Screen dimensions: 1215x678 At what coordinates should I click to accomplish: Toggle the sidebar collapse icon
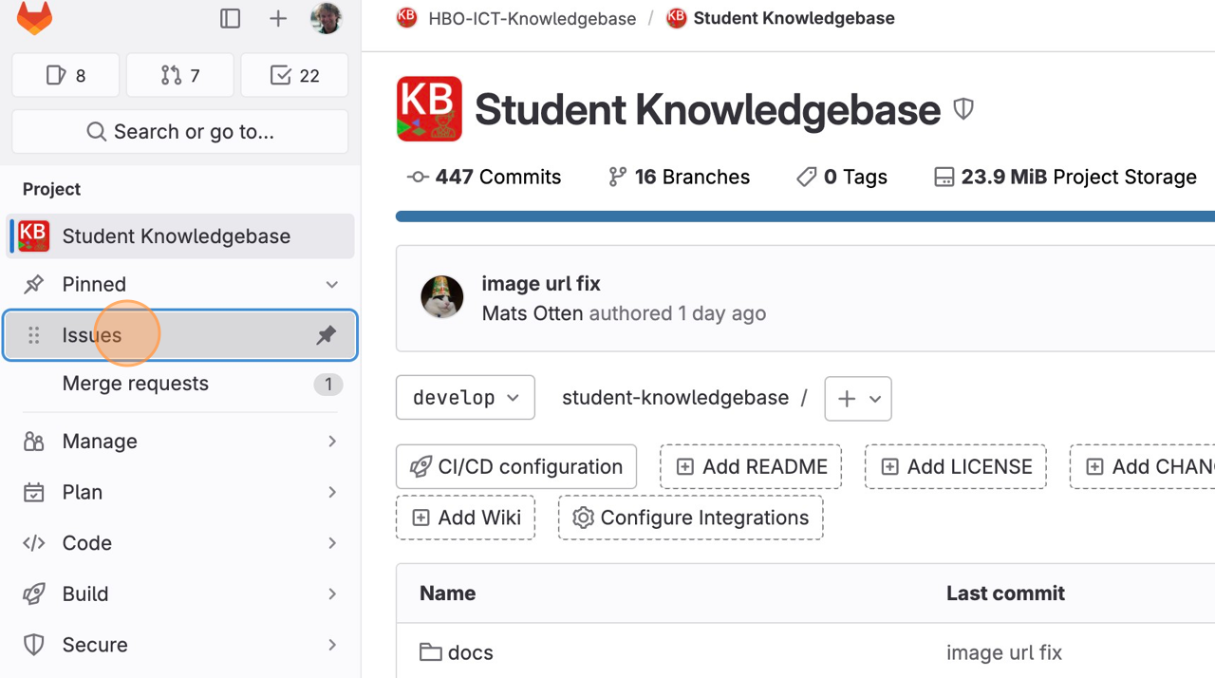230,18
